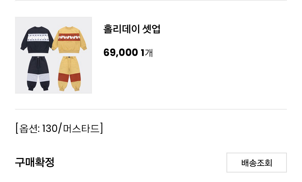This screenshot has height=182, width=302.
Task: Click the word 셋업 in product title
Action: [x=151, y=29]
